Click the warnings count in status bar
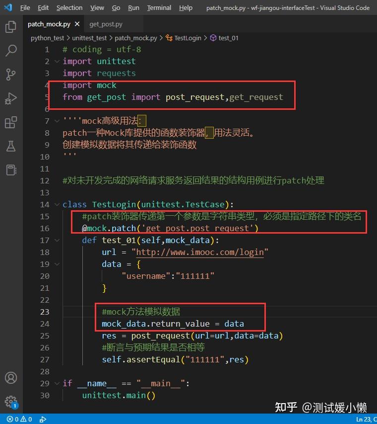The width and height of the screenshot is (377, 424). (x=26, y=419)
